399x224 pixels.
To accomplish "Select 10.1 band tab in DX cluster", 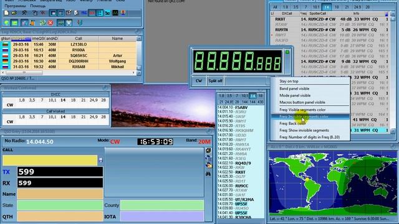I will point(316,7).
